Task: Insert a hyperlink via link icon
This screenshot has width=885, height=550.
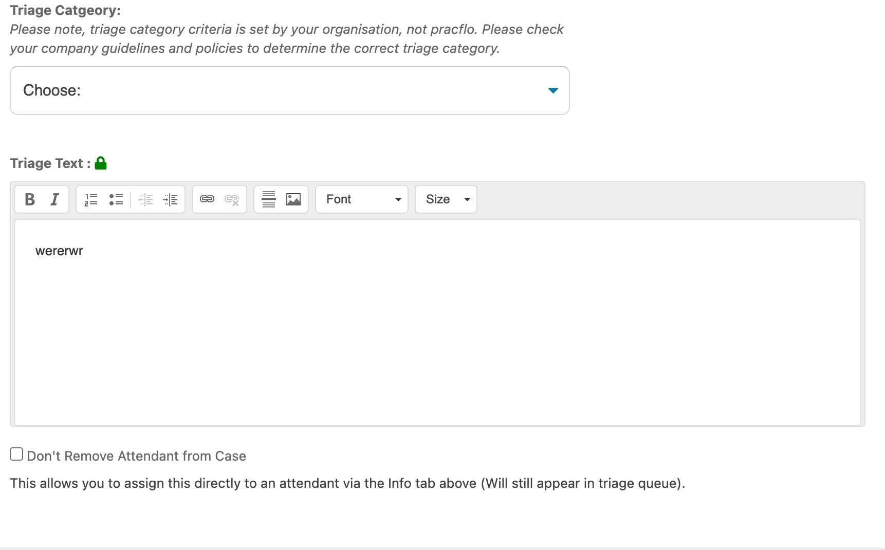Action: (x=207, y=199)
